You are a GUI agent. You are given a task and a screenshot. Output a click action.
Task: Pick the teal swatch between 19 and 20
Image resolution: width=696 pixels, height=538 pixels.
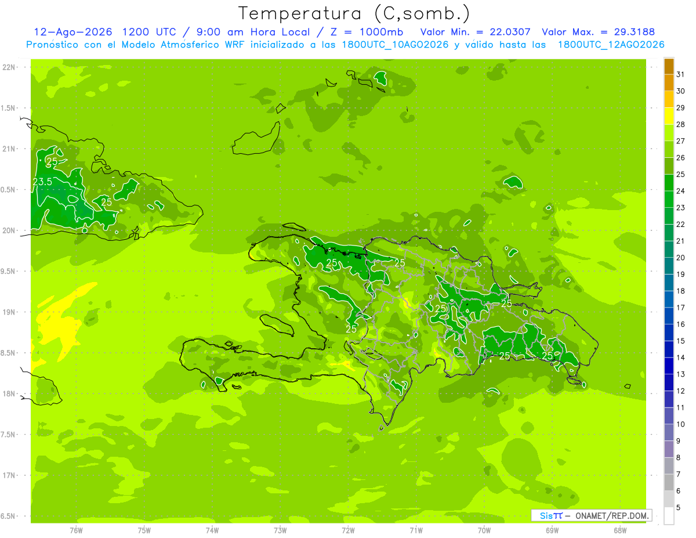tap(669, 266)
